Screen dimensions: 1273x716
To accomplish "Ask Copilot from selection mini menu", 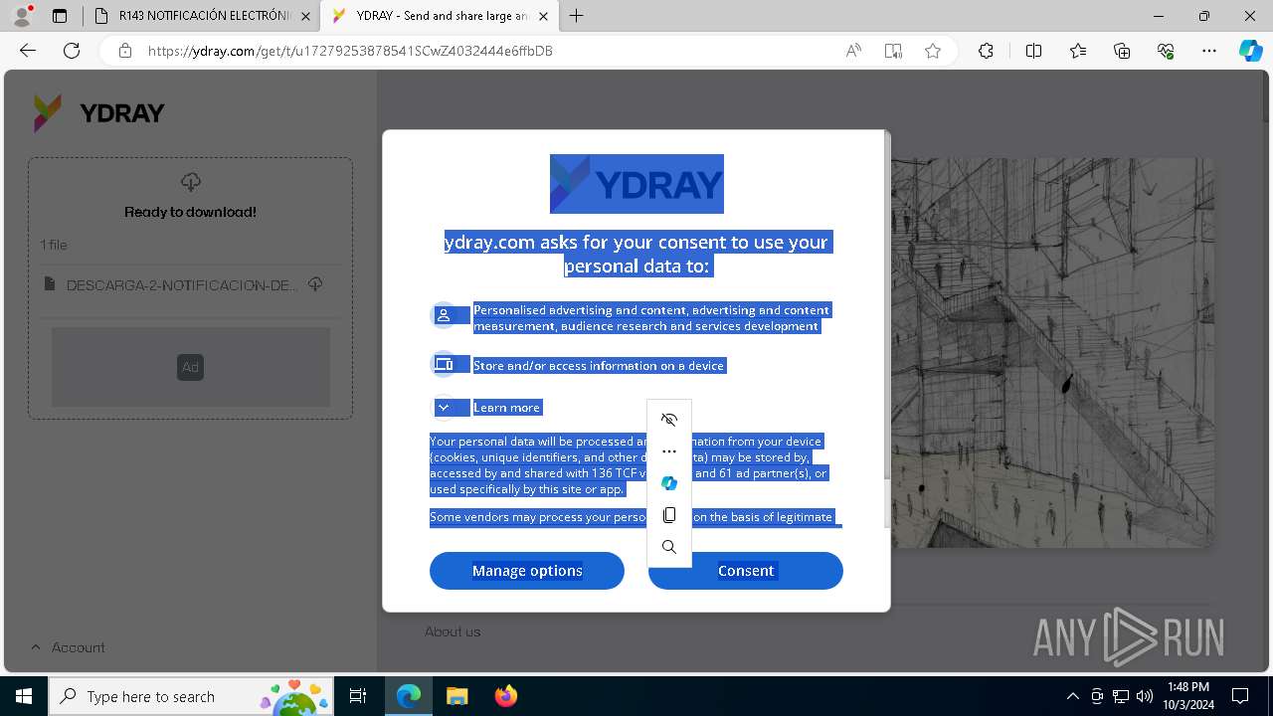I will 669,483.
